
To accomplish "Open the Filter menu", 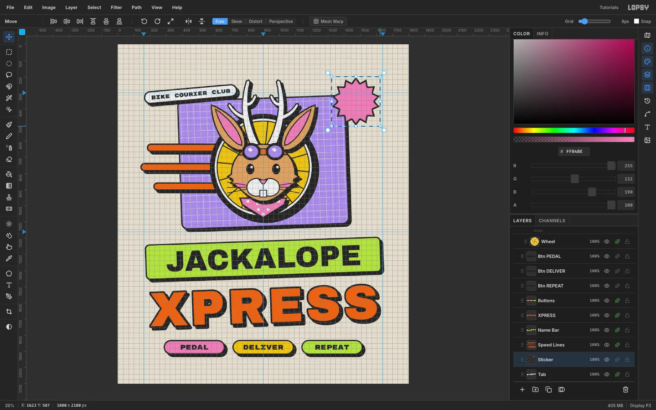I will pyautogui.click(x=116, y=7).
